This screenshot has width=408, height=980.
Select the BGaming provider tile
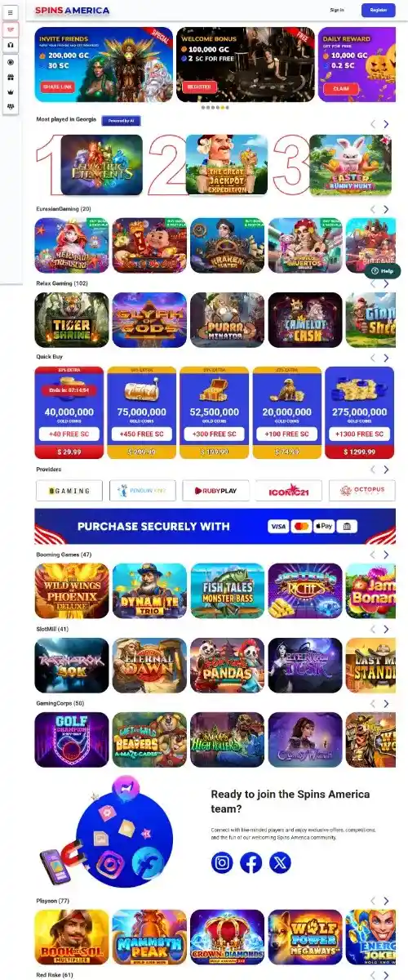[69, 491]
